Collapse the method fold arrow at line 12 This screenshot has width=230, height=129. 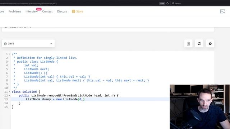pyautogui.click(x=10, y=96)
